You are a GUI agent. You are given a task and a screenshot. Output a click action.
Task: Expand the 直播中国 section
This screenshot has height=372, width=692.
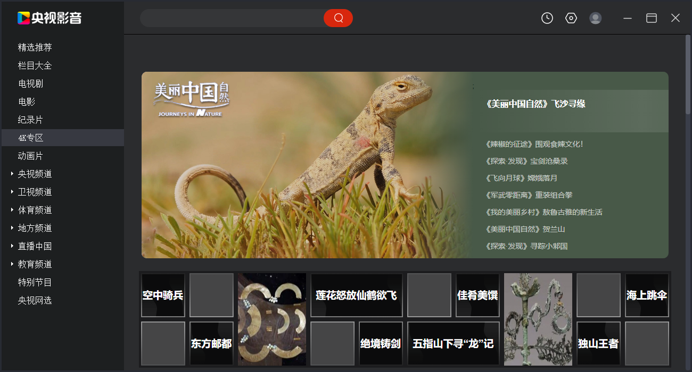pos(12,246)
